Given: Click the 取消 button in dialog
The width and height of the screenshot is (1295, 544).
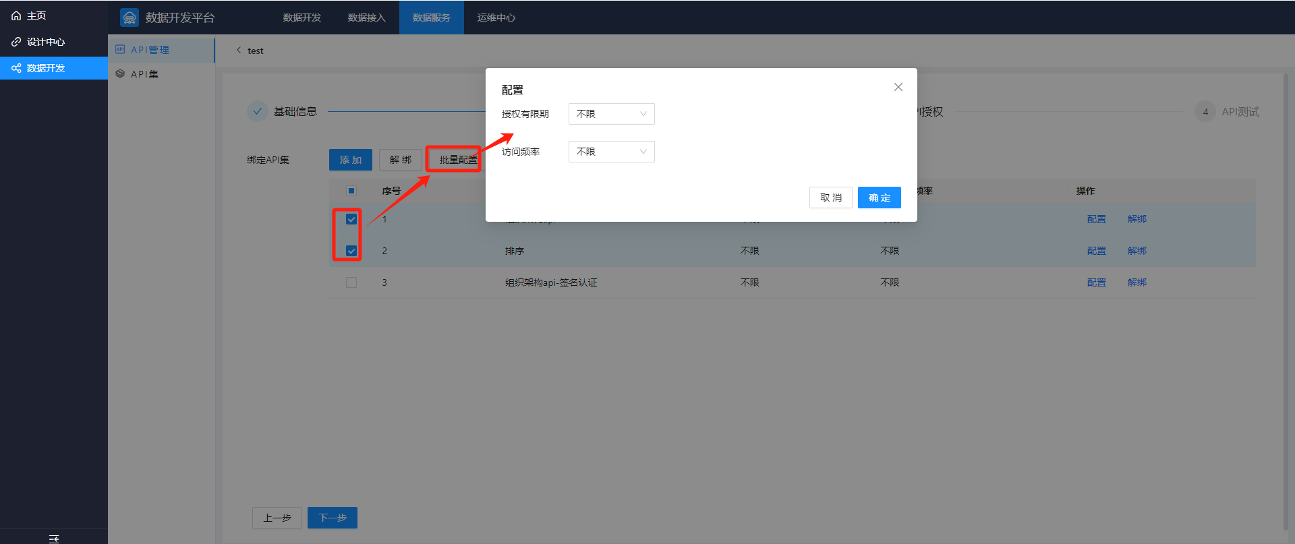Looking at the screenshot, I should pyautogui.click(x=830, y=198).
